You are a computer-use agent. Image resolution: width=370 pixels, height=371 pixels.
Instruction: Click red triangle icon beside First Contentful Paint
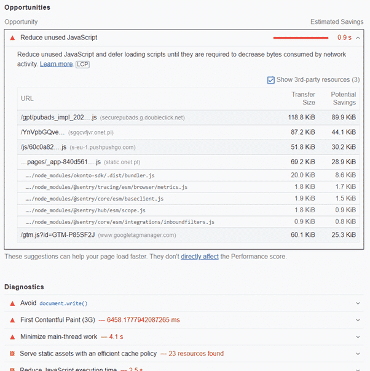(12, 321)
